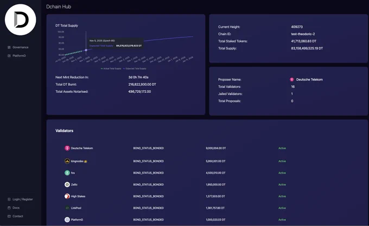Viewport: 369px width, 226px height.
Task: Click the Validators section heading
Action: coord(64,131)
